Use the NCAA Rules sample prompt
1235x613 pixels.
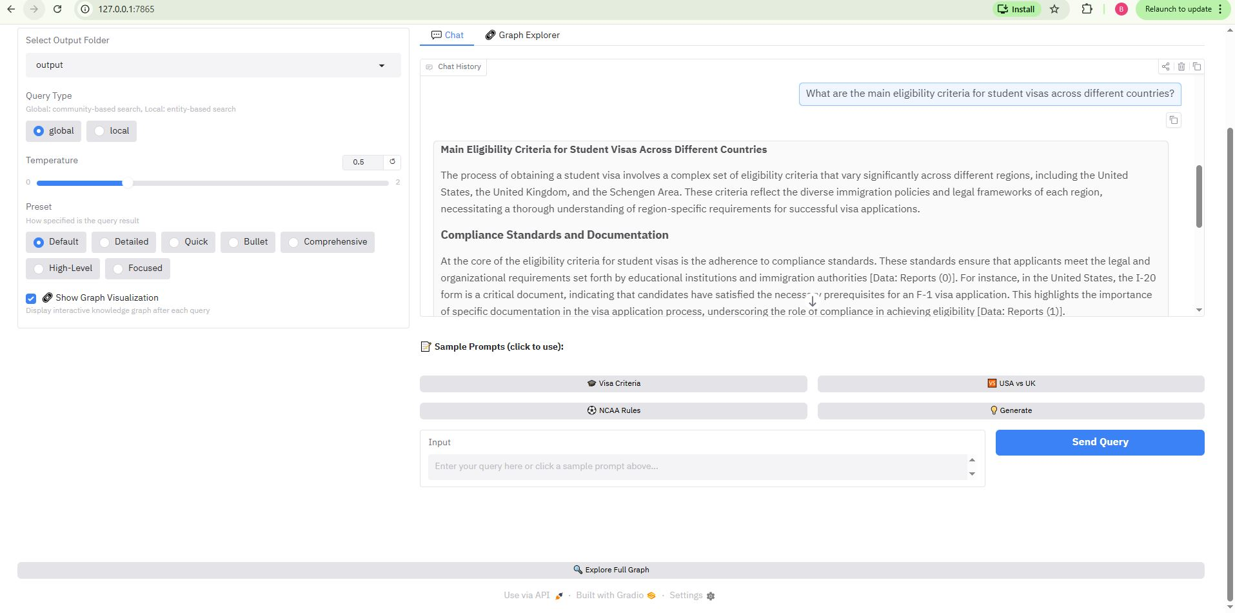point(613,410)
